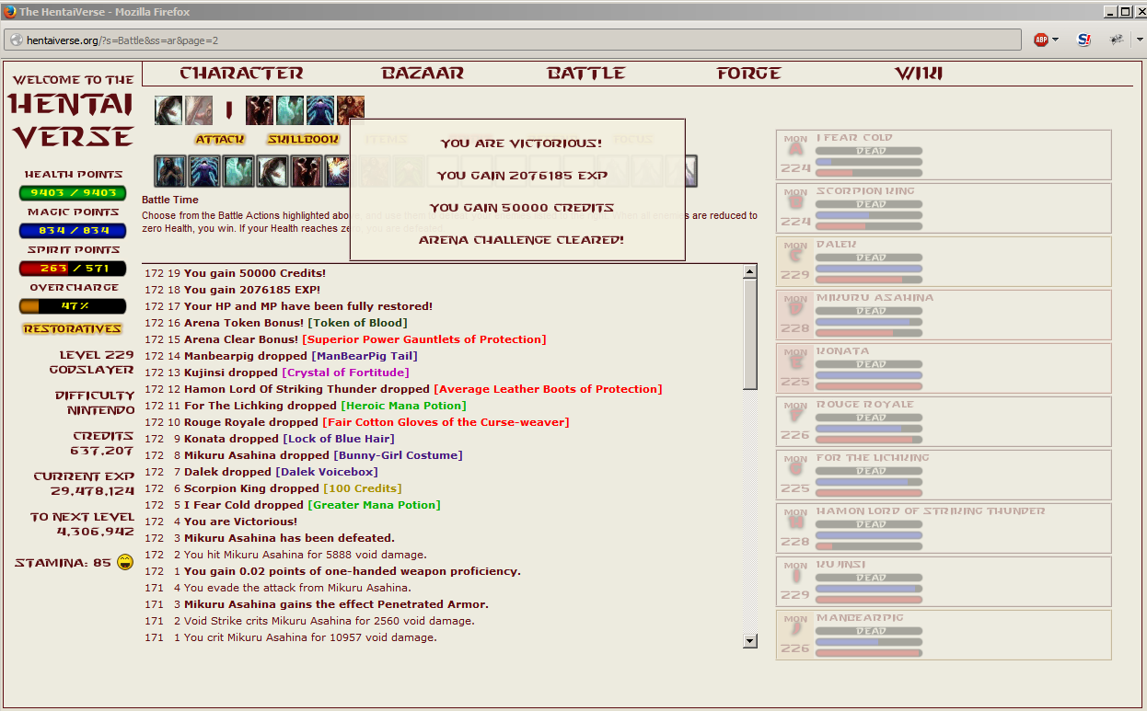The width and height of the screenshot is (1147, 711).
Task: Click the blue Magic Points bar
Action: (x=73, y=231)
